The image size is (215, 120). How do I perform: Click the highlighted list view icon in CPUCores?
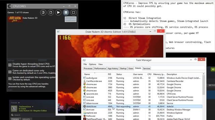pyautogui.click(x=66, y=13)
